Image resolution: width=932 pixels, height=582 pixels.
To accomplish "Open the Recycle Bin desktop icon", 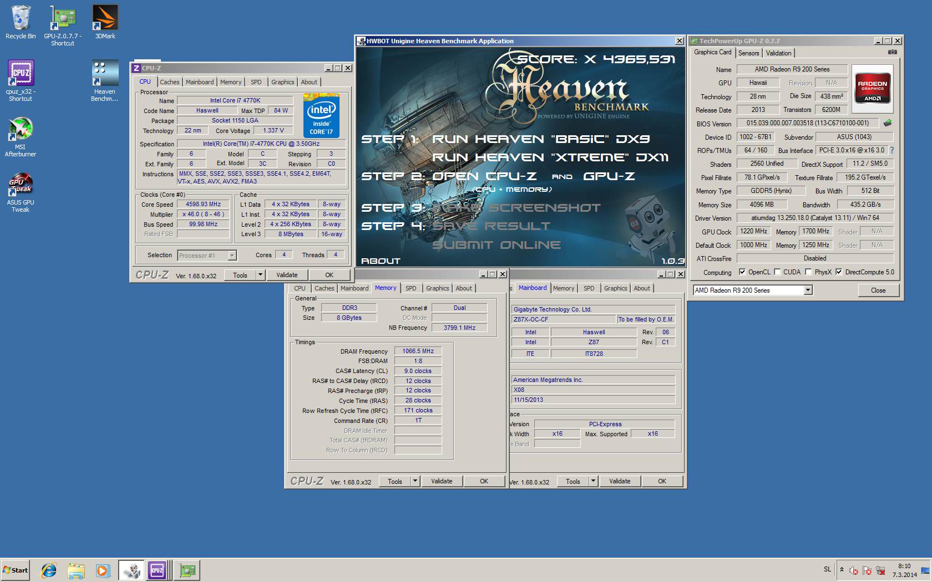I will click(21, 22).
